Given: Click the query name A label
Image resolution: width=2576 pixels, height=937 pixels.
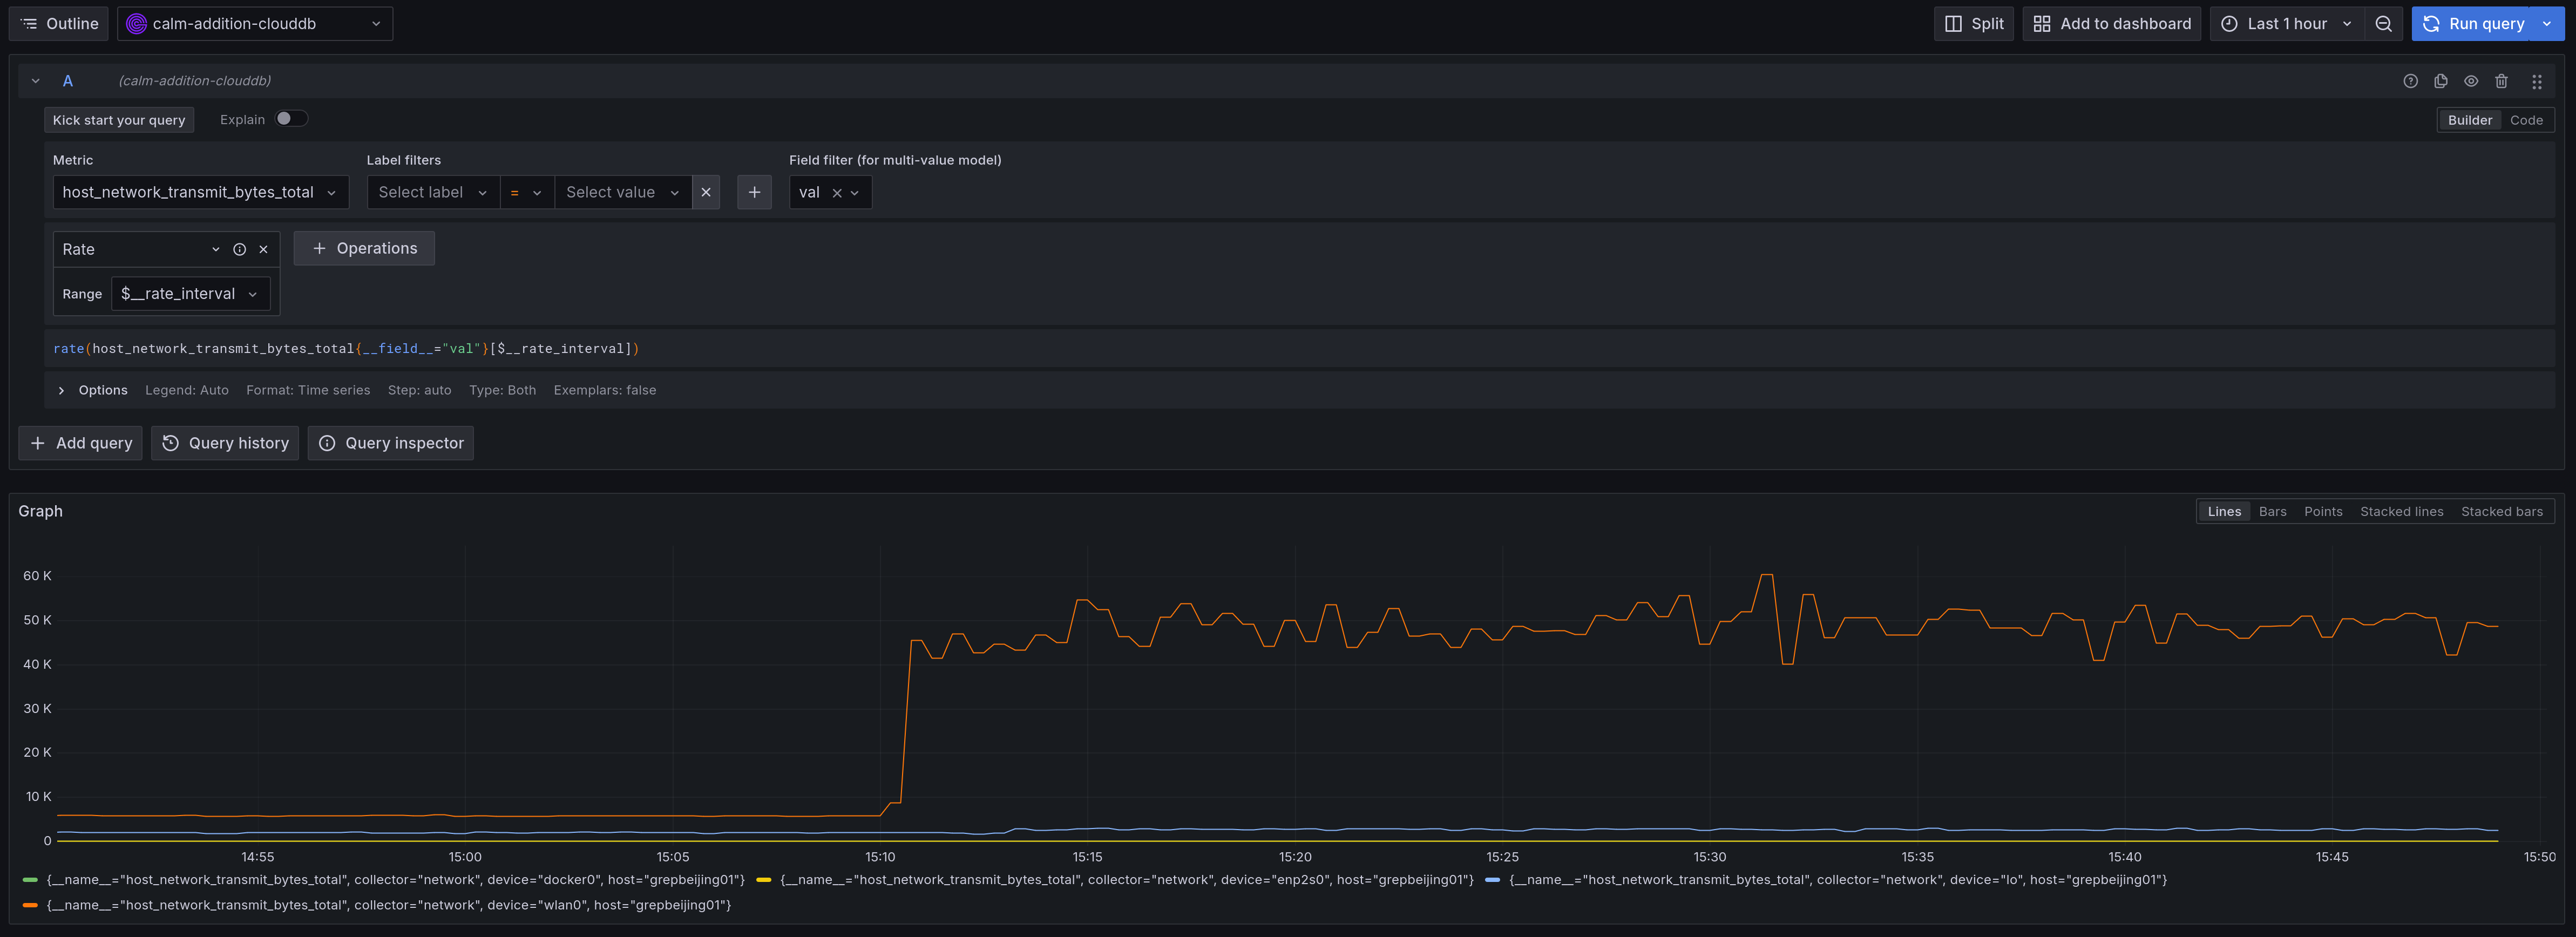Looking at the screenshot, I should [x=68, y=81].
